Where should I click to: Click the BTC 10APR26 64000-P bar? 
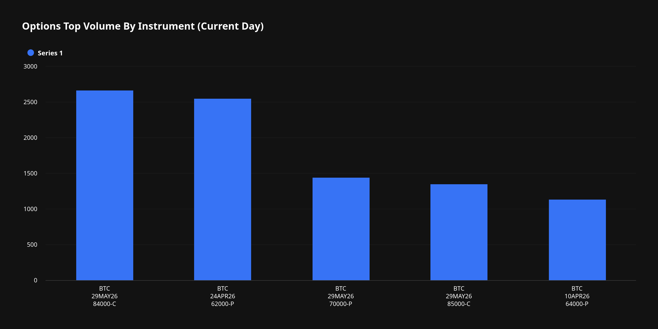[577, 240]
